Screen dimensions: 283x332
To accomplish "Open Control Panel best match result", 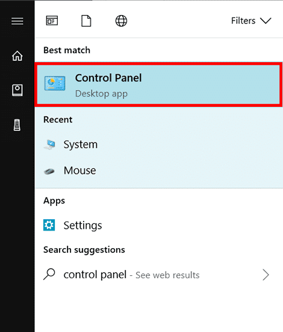I will point(159,84).
